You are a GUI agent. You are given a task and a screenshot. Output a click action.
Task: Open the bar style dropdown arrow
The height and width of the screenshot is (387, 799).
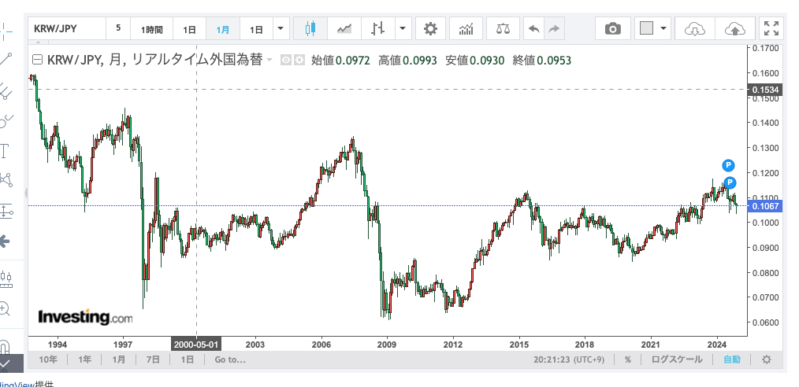coord(403,29)
